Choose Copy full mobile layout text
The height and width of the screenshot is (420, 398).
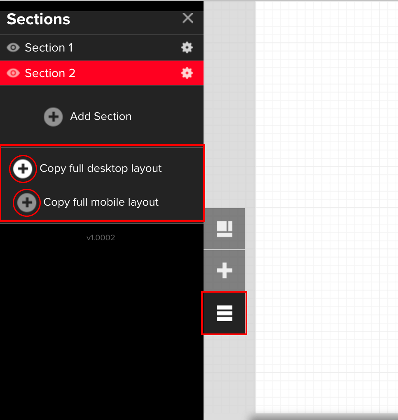click(x=101, y=202)
